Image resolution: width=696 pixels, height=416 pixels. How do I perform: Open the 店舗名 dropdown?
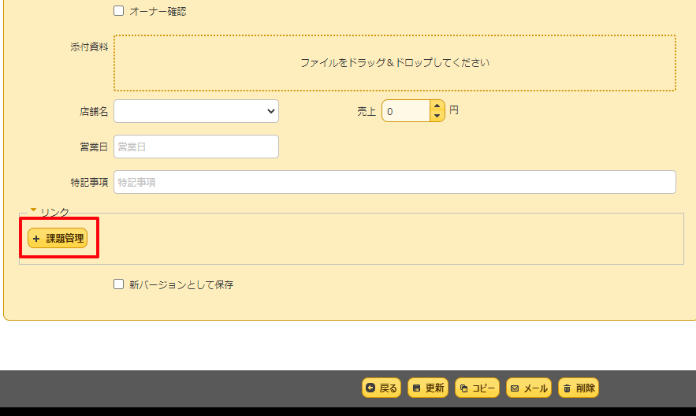pos(196,111)
